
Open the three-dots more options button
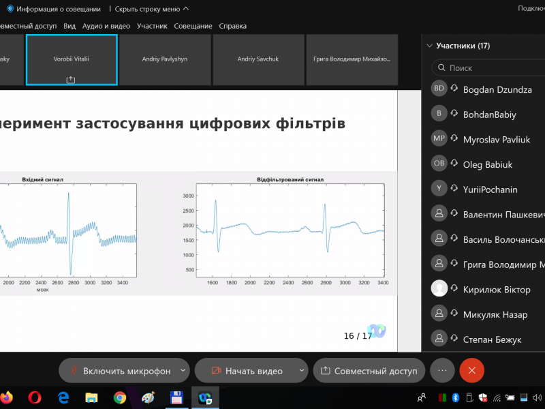click(442, 370)
